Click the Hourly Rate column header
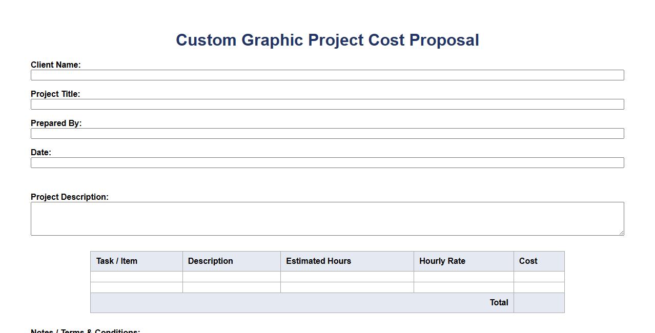 (x=442, y=261)
